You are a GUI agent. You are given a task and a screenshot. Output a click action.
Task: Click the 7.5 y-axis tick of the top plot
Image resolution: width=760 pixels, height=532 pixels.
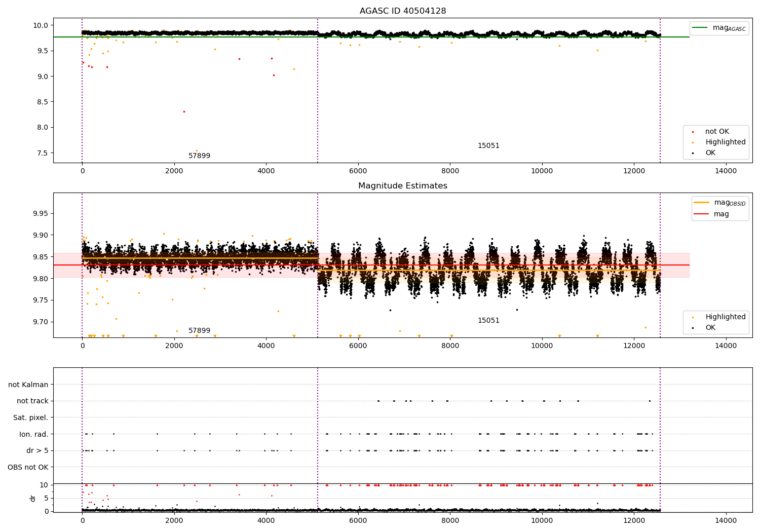click(x=43, y=153)
